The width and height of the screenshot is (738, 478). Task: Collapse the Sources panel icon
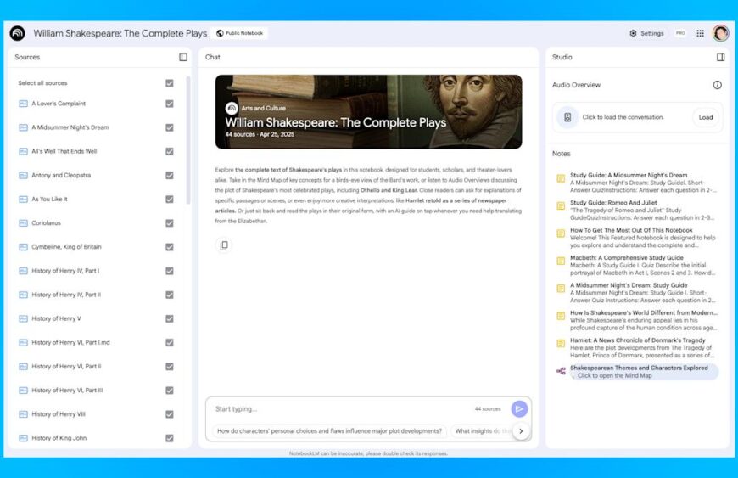tap(183, 57)
